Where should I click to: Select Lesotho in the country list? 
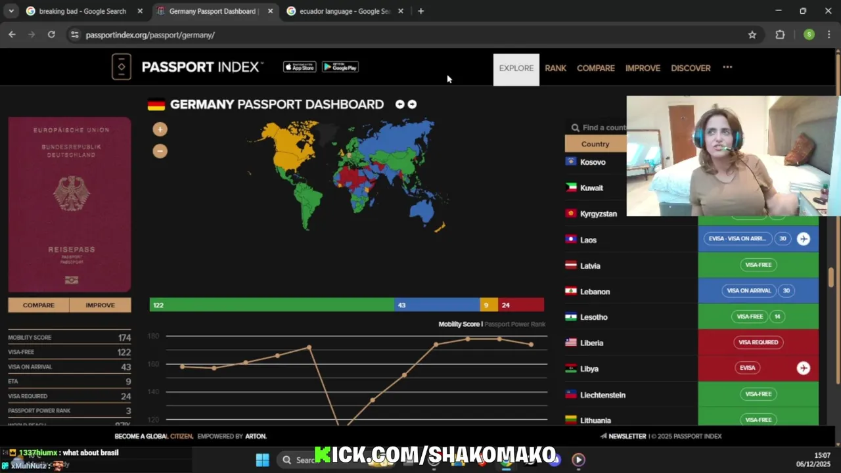click(593, 317)
